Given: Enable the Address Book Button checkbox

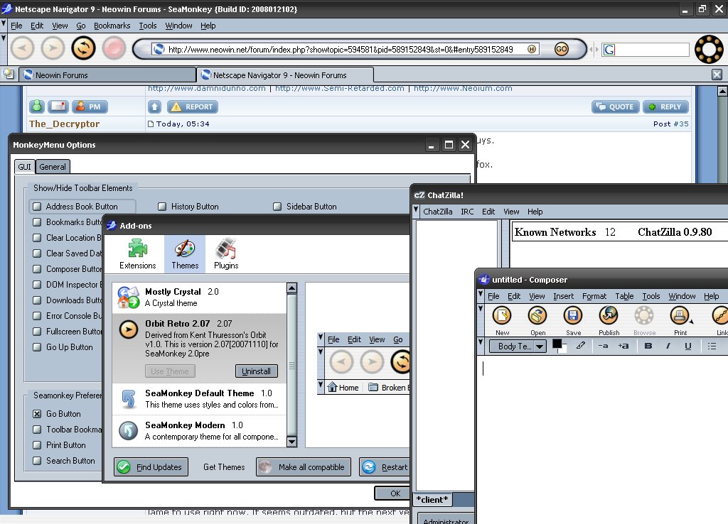Looking at the screenshot, I should tap(37, 207).
